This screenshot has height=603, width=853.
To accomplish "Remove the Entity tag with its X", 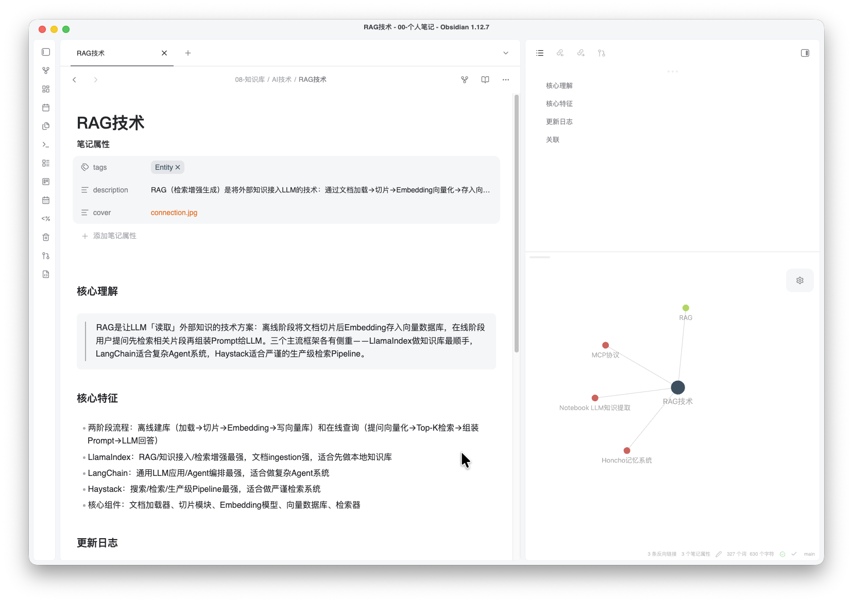I will pyautogui.click(x=178, y=167).
